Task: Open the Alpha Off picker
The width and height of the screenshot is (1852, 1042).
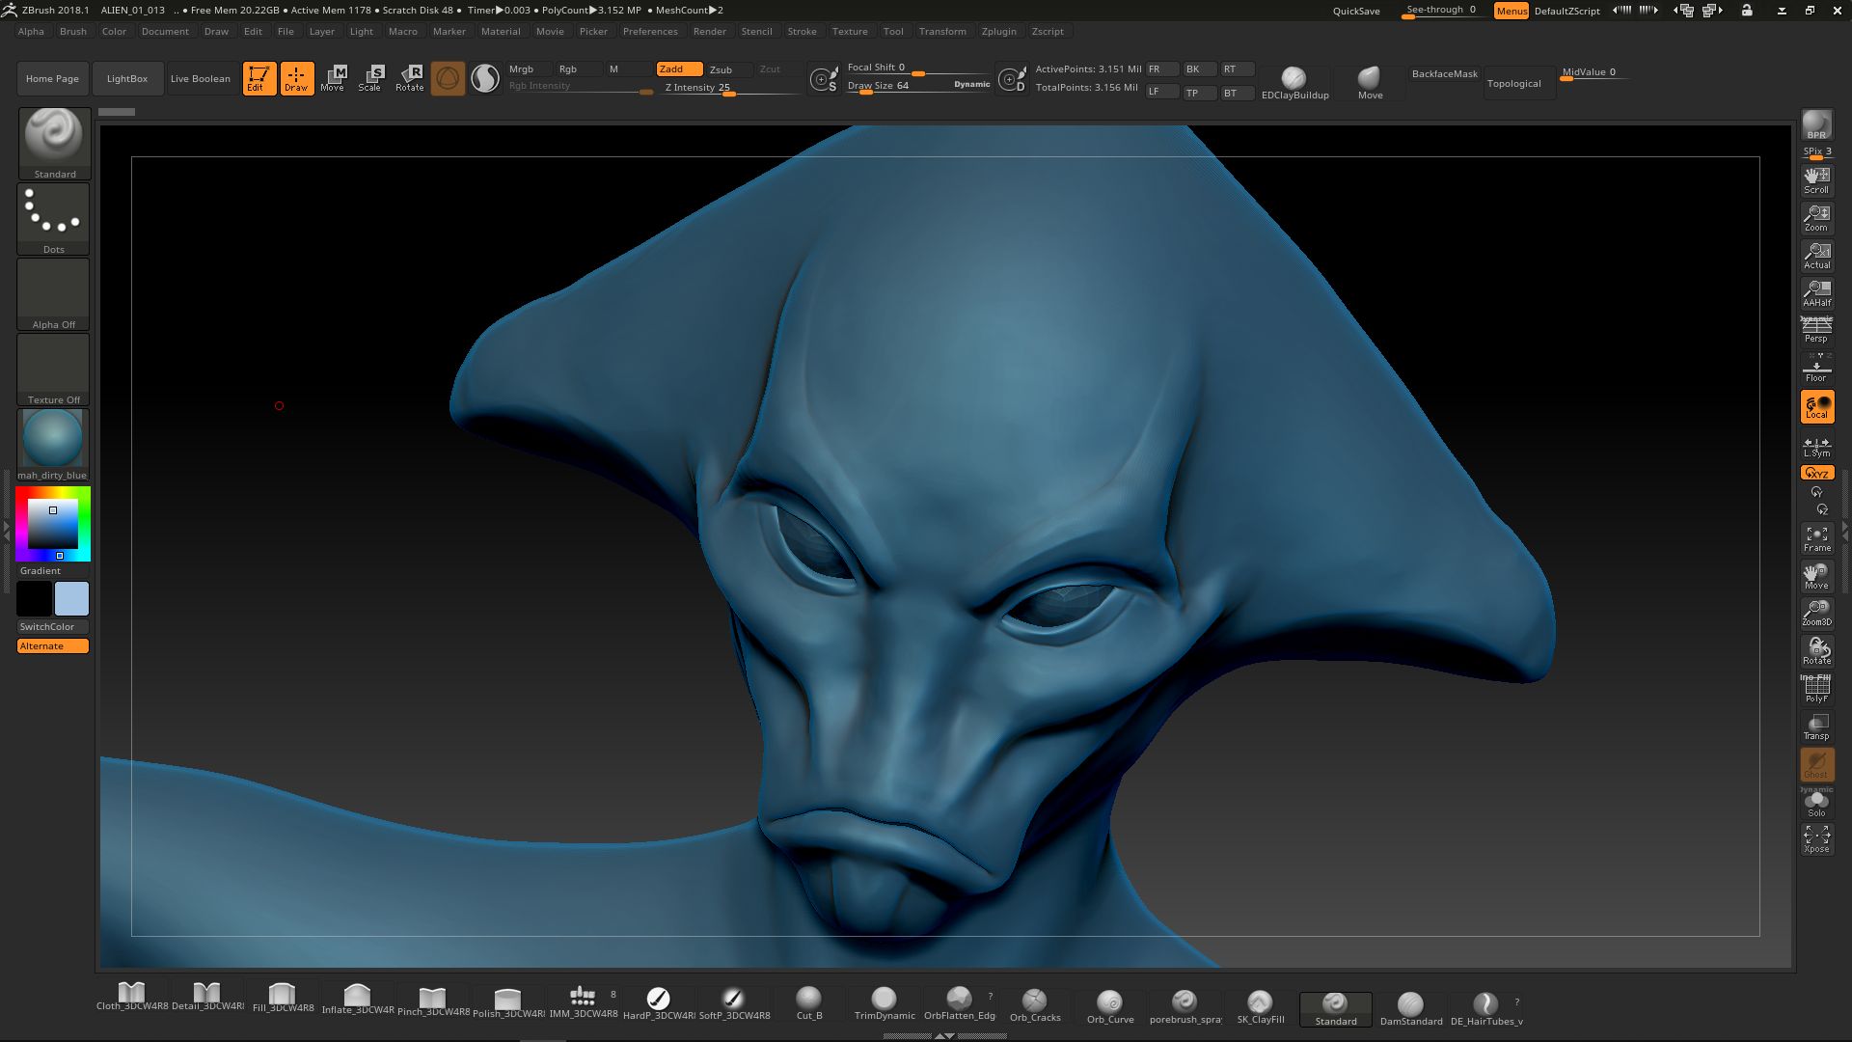Action: tap(54, 294)
